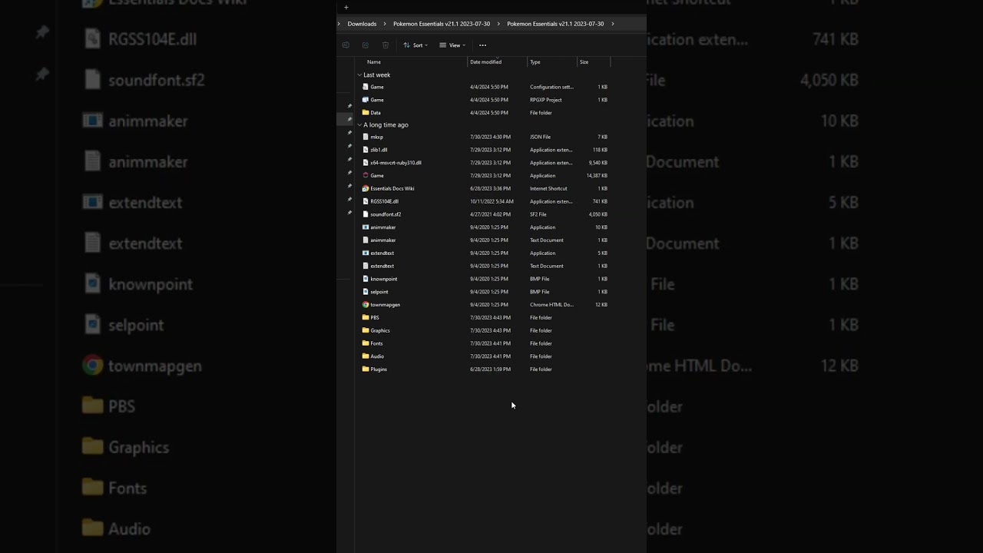Click the animmaker Text Document file name
983x553 pixels.
click(383, 240)
